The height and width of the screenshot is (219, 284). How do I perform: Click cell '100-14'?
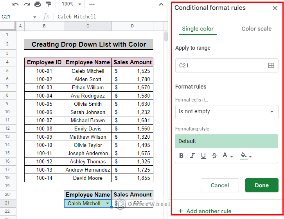44,178
